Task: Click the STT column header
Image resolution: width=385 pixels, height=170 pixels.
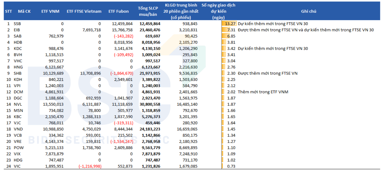Action: 8,11
